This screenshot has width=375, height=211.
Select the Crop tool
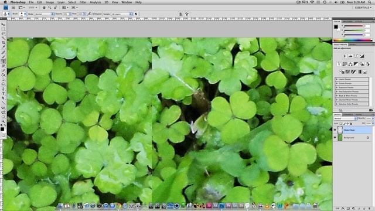tap(3, 43)
